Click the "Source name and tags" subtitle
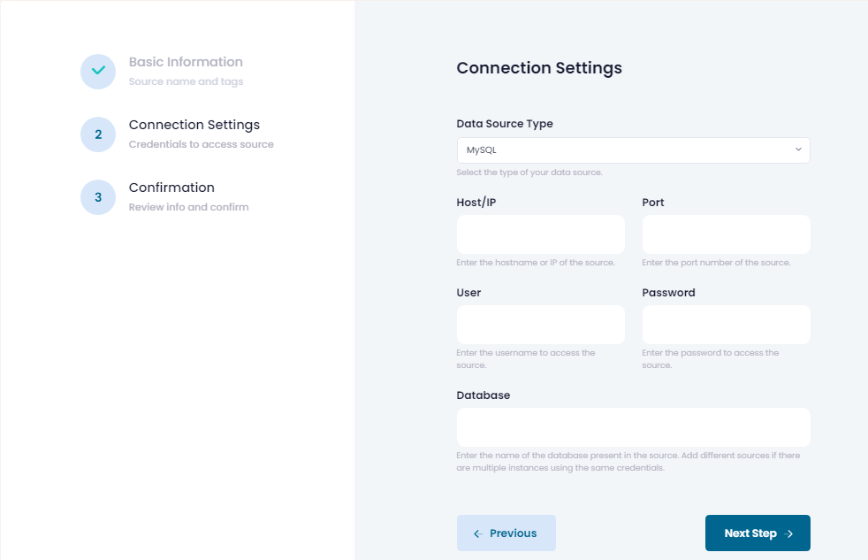This screenshot has height=560, width=868. tap(186, 81)
